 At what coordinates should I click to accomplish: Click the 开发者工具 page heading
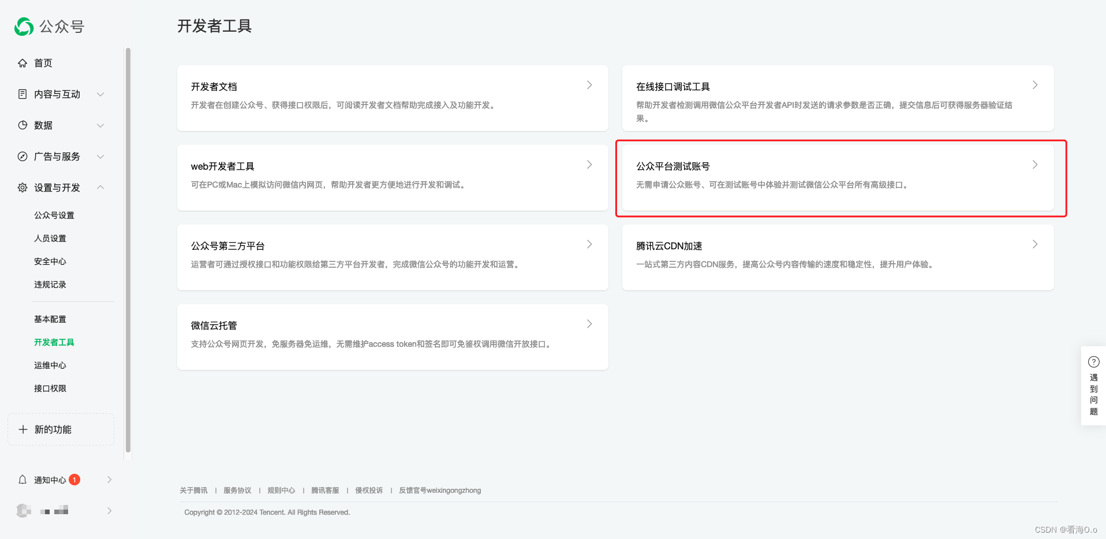pos(215,26)
